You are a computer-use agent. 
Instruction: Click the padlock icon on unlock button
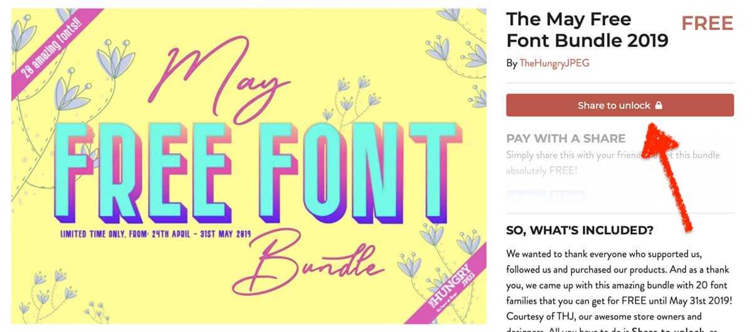(659, 105)
